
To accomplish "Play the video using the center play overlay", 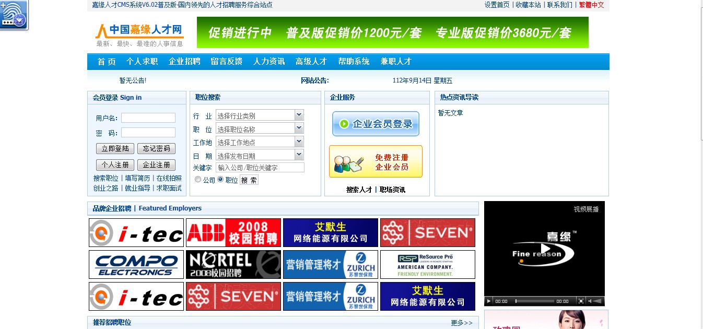I will point(545,249).
